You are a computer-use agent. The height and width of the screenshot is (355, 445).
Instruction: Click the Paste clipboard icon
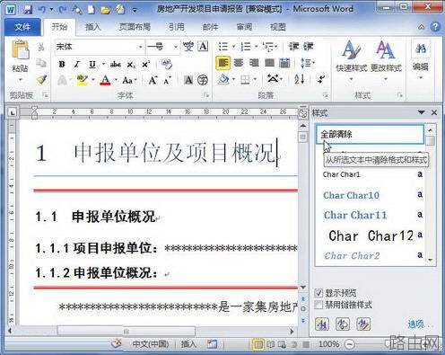click(20, 50)
